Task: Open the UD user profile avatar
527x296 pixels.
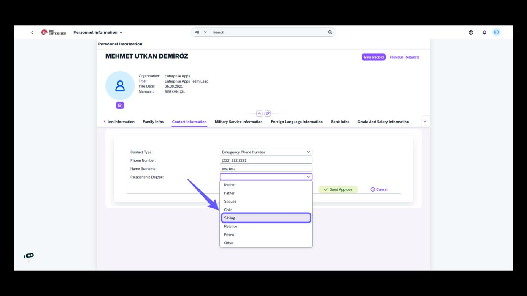Action: click(x=496, y=32)
